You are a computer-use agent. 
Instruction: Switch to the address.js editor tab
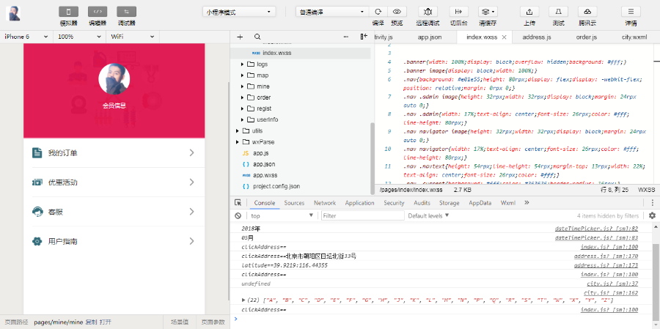pos(537,36)
